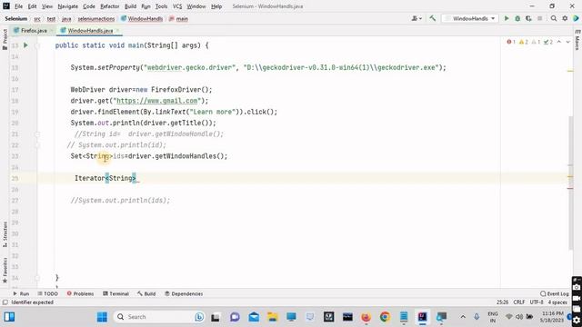Jump to previous highlighted error up arrow
The width and height of the screenshot is (582, 327).
[x=559, y=42]
